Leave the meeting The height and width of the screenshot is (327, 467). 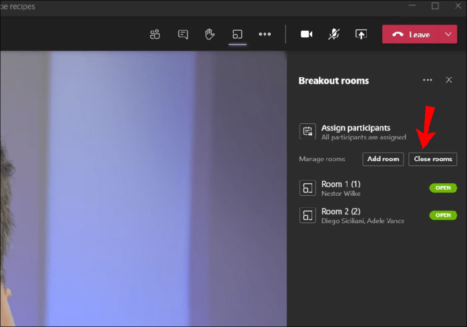[x=411, y=35]
